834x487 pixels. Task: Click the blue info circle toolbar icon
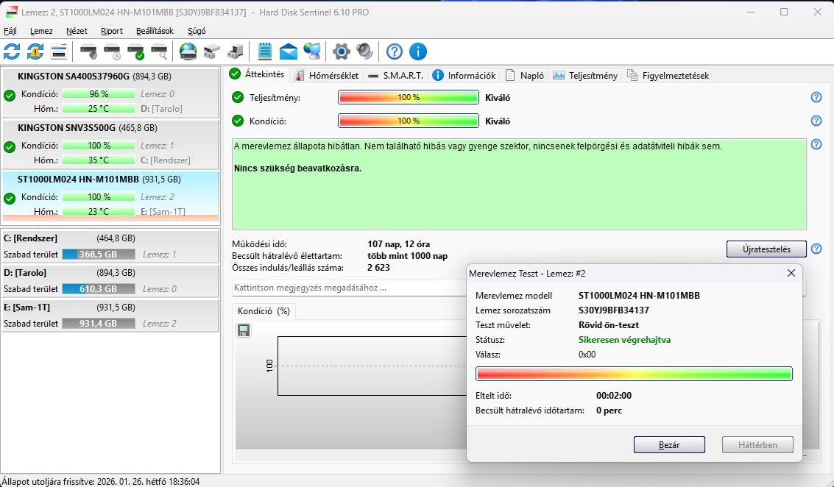(418, 51)
